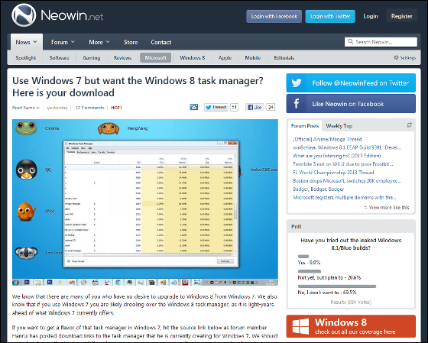Select the Spotlight category
The width and height of the screenshot is (428, 343).
(x=26, y=57)
